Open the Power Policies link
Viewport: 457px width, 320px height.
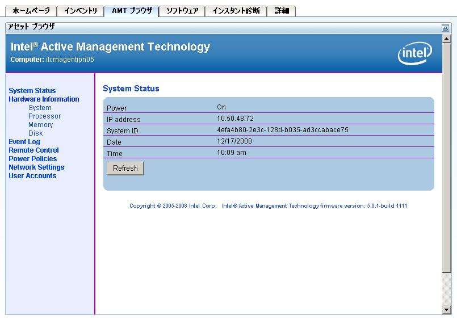click(33, 159)
